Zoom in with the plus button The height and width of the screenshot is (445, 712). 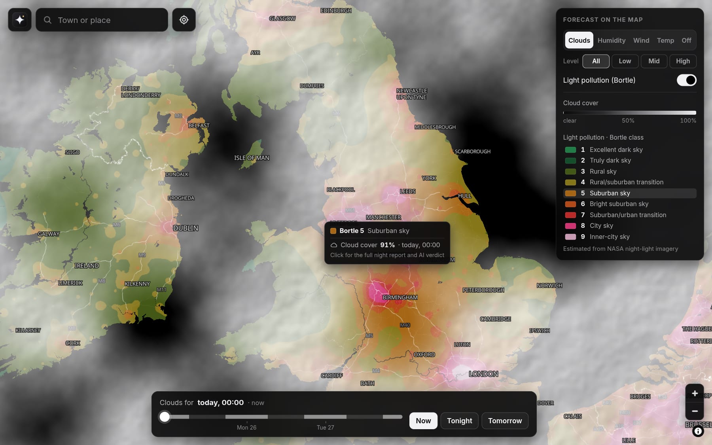pos(695,393)
